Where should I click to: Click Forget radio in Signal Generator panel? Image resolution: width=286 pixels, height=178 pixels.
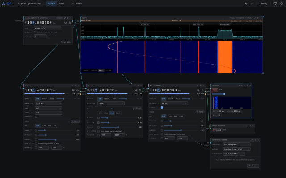point(66,42)
